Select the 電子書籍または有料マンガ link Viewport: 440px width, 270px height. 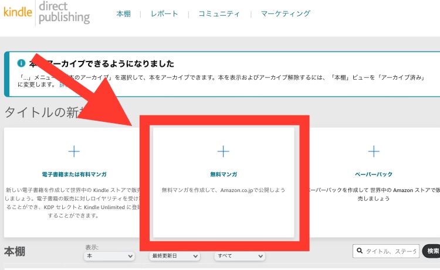(74, 174)
